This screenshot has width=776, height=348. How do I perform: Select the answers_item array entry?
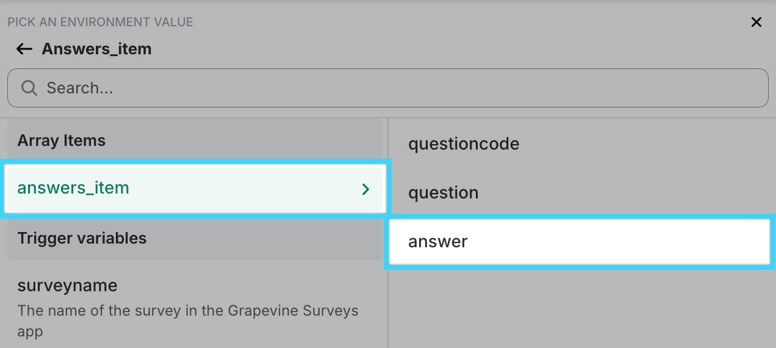195,188
